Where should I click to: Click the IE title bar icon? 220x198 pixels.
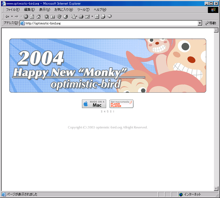pyautogui.click(x=4, y=4)
